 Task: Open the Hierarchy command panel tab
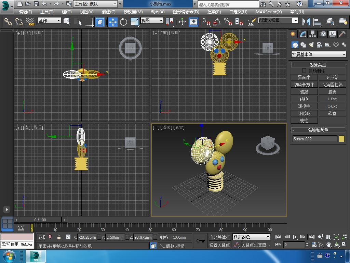click(x=312, y=34)
